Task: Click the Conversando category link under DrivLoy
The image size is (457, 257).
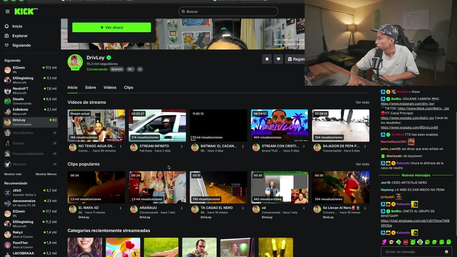Action: point(97,69)
